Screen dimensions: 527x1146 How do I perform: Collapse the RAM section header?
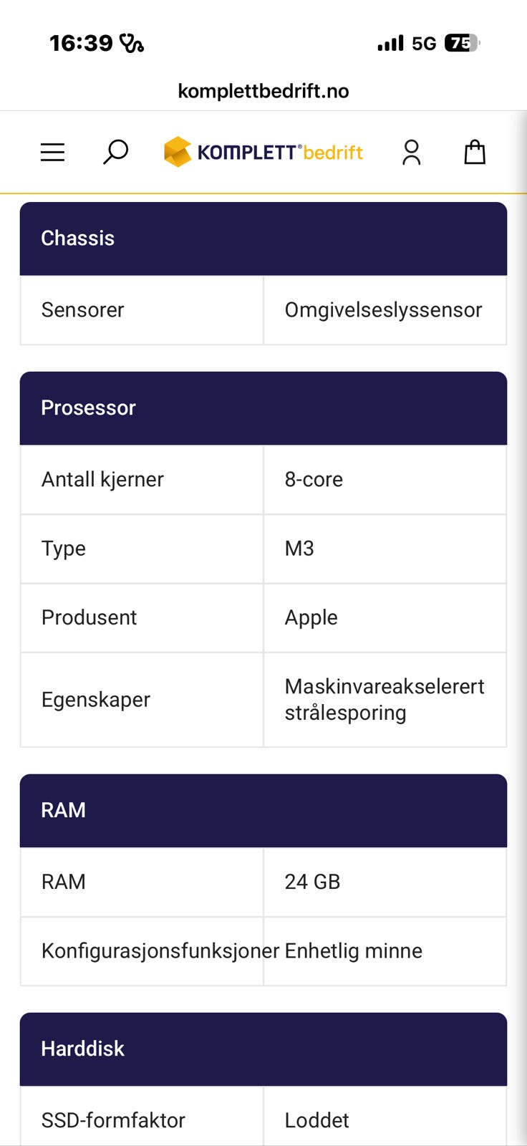point(263,811)
